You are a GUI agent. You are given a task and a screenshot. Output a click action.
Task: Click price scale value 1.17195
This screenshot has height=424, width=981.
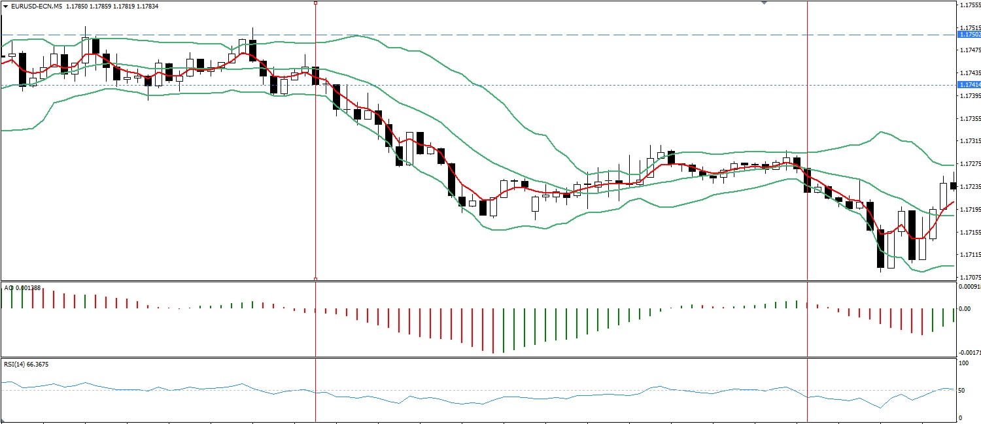970,210
